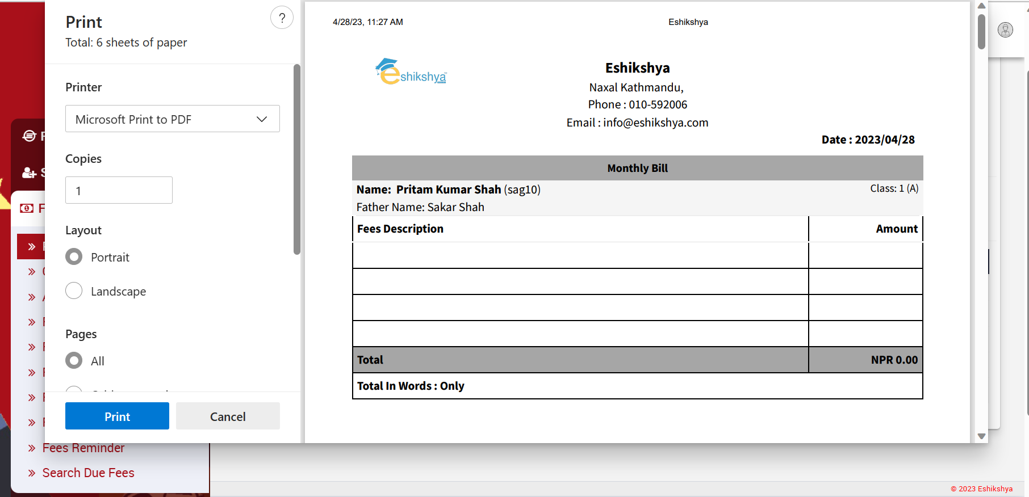The image size is (1029, 497).
Task: Click the add-user icon in the sidebar
Action: pyautogui.click(x=29, y=172)
